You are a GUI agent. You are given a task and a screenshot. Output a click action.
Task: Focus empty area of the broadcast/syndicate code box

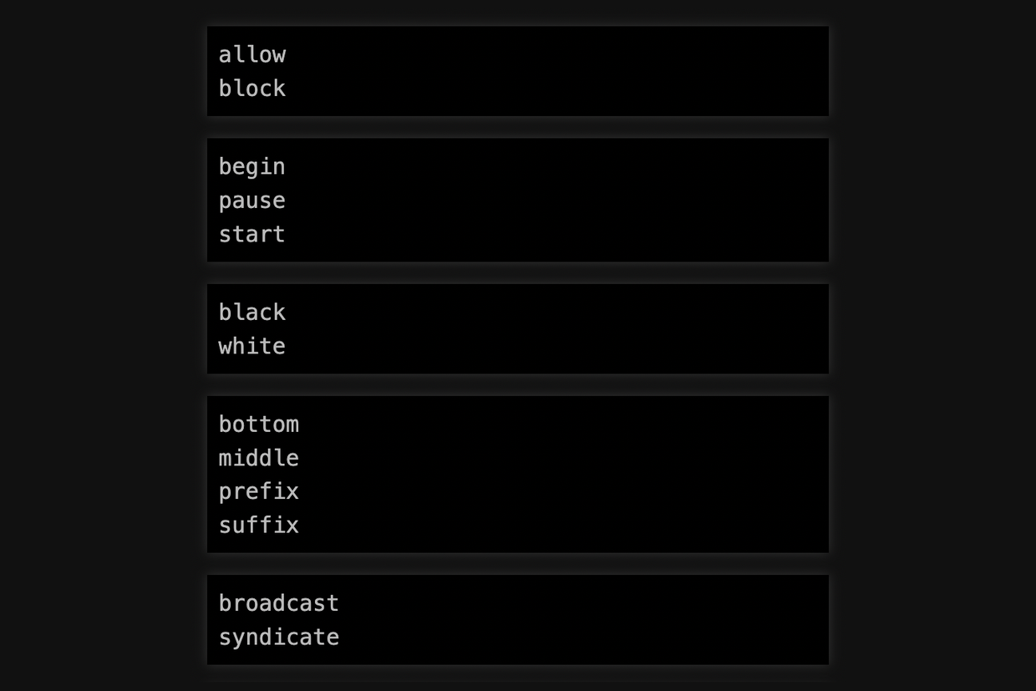[585, 620]
